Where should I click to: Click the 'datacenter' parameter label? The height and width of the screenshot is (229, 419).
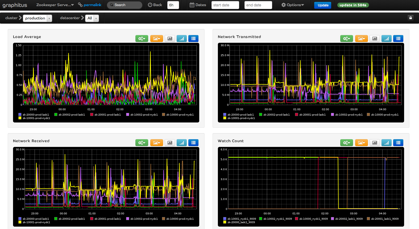pos(70,18)
